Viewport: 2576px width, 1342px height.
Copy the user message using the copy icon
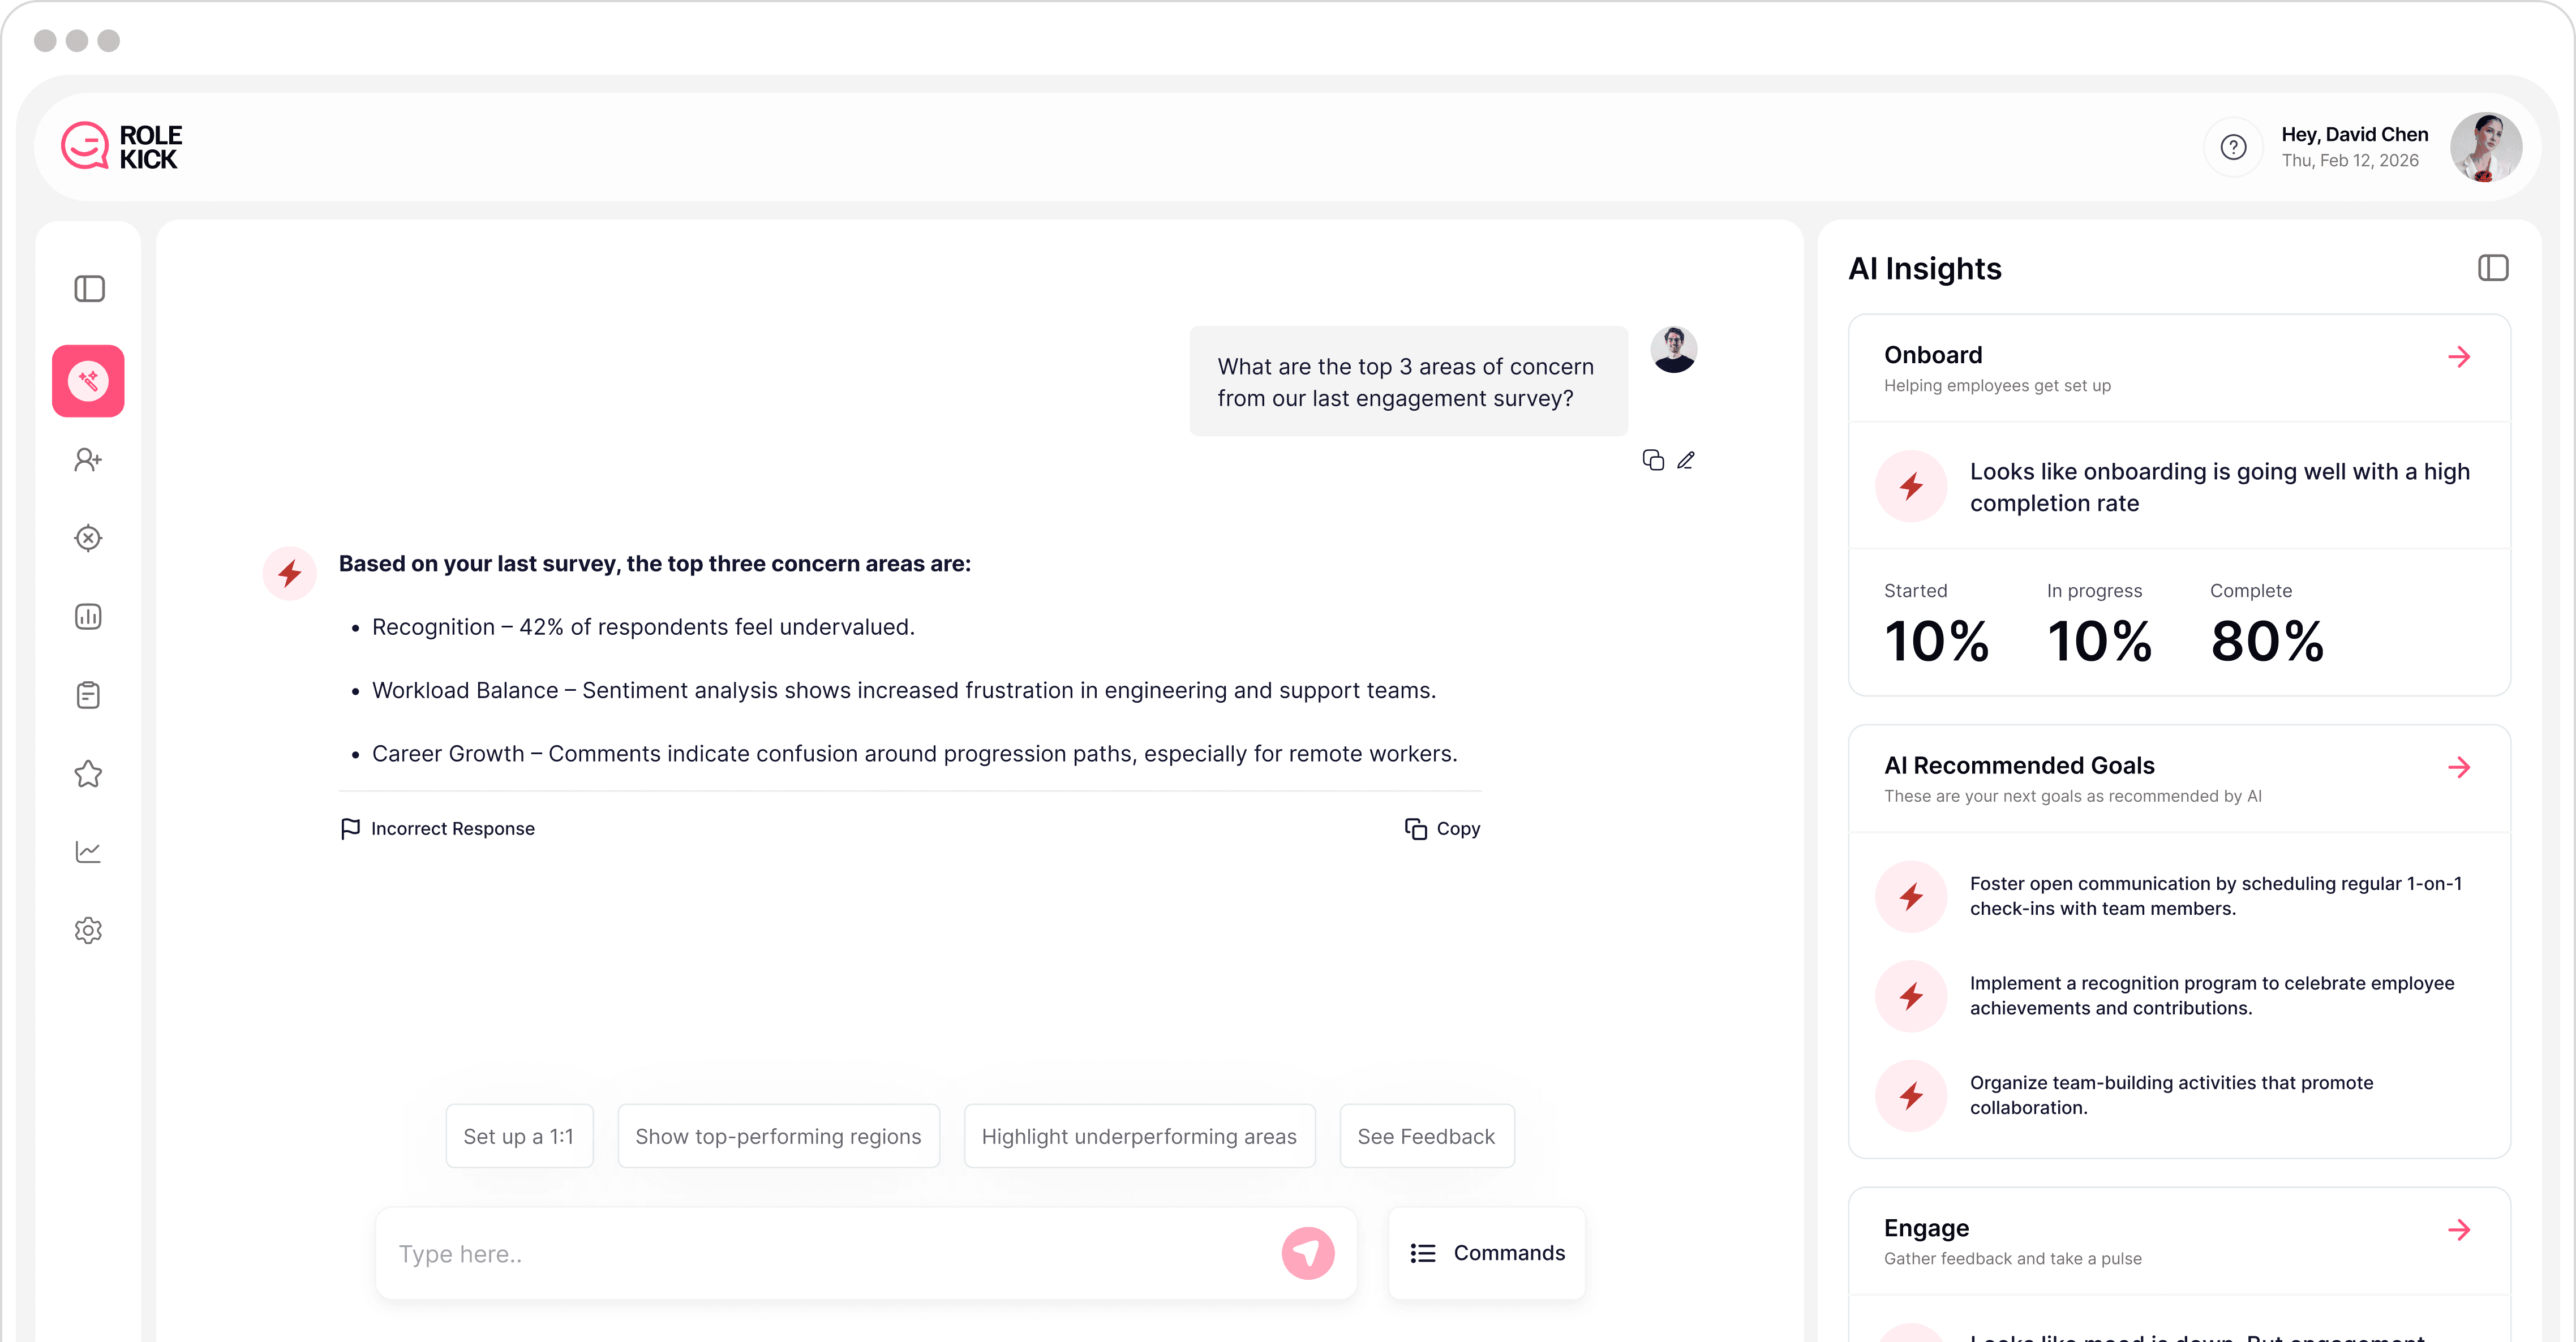(1652, 459)
